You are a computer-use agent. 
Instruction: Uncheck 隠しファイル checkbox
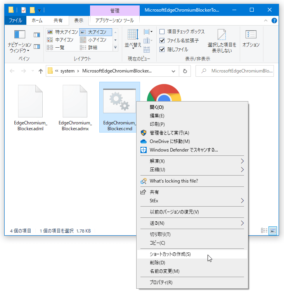coord(162,50)
